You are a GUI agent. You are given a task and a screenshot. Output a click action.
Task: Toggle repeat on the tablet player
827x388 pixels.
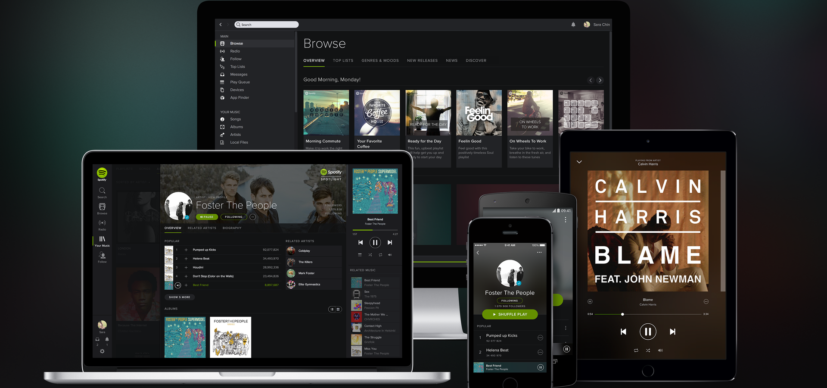click(636, 350)
